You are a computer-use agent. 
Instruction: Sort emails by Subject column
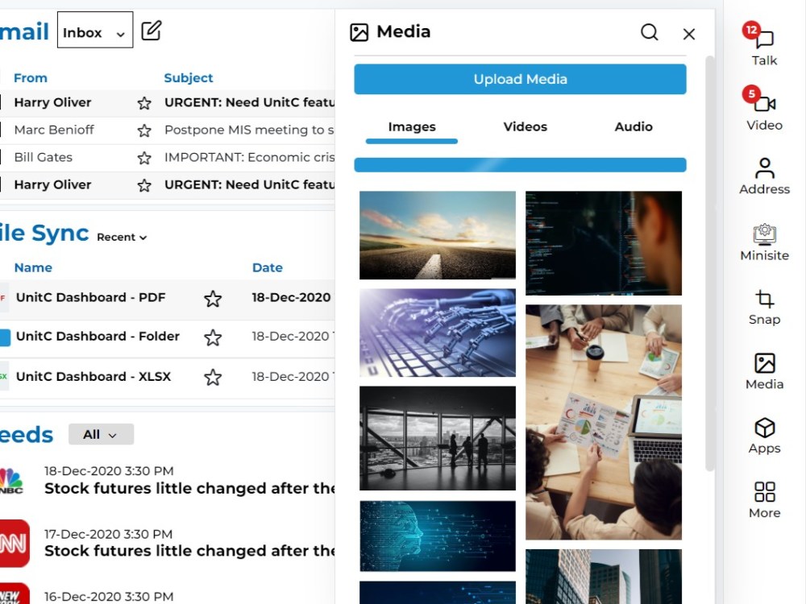(188, 78)
